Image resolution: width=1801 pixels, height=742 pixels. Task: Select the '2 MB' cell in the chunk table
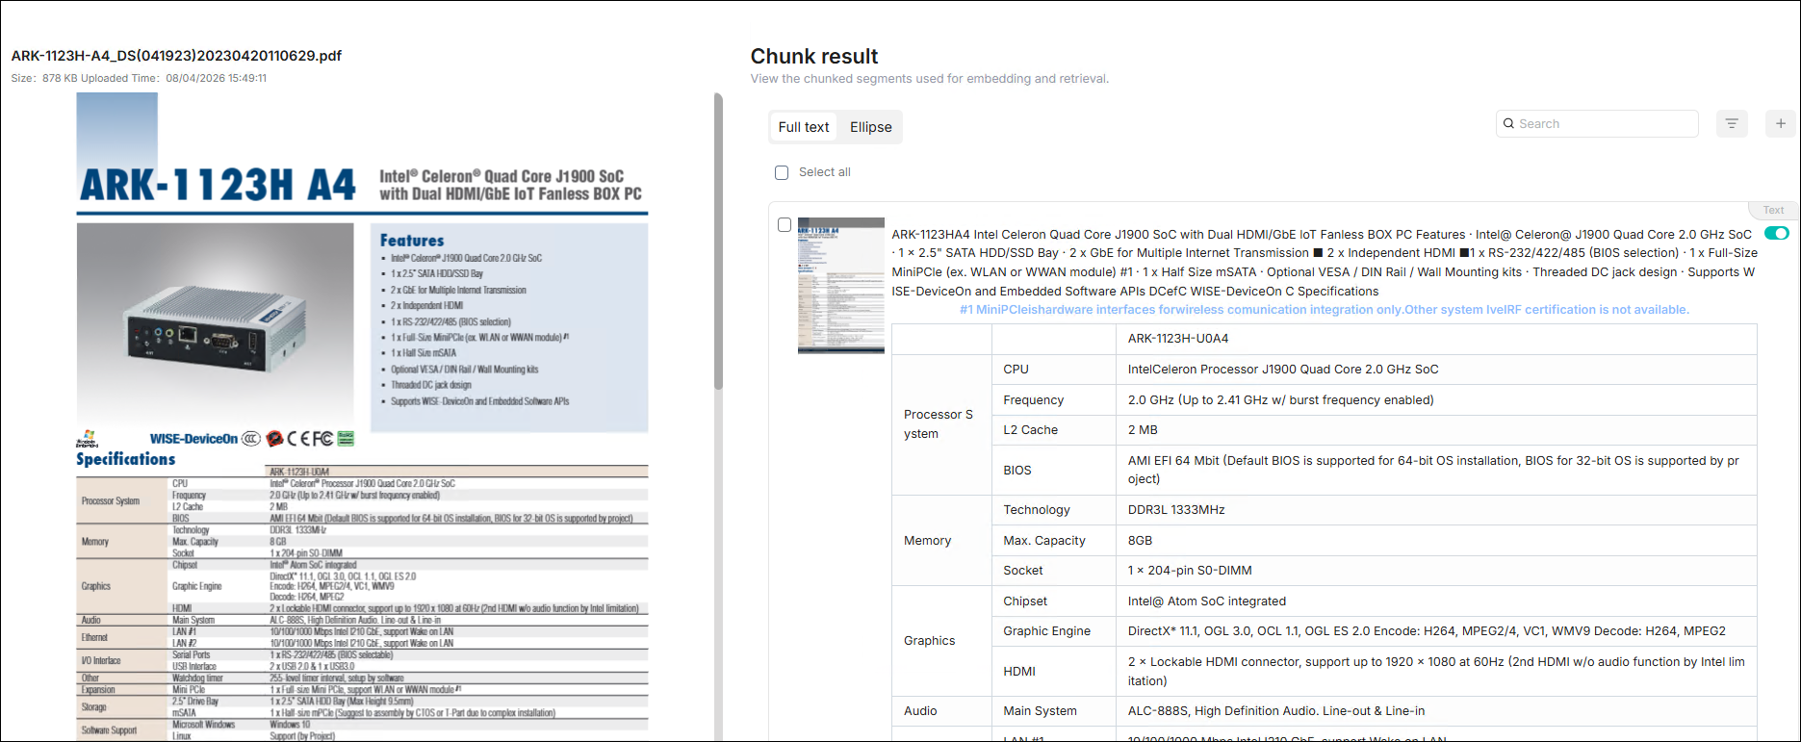point(1436,430)
